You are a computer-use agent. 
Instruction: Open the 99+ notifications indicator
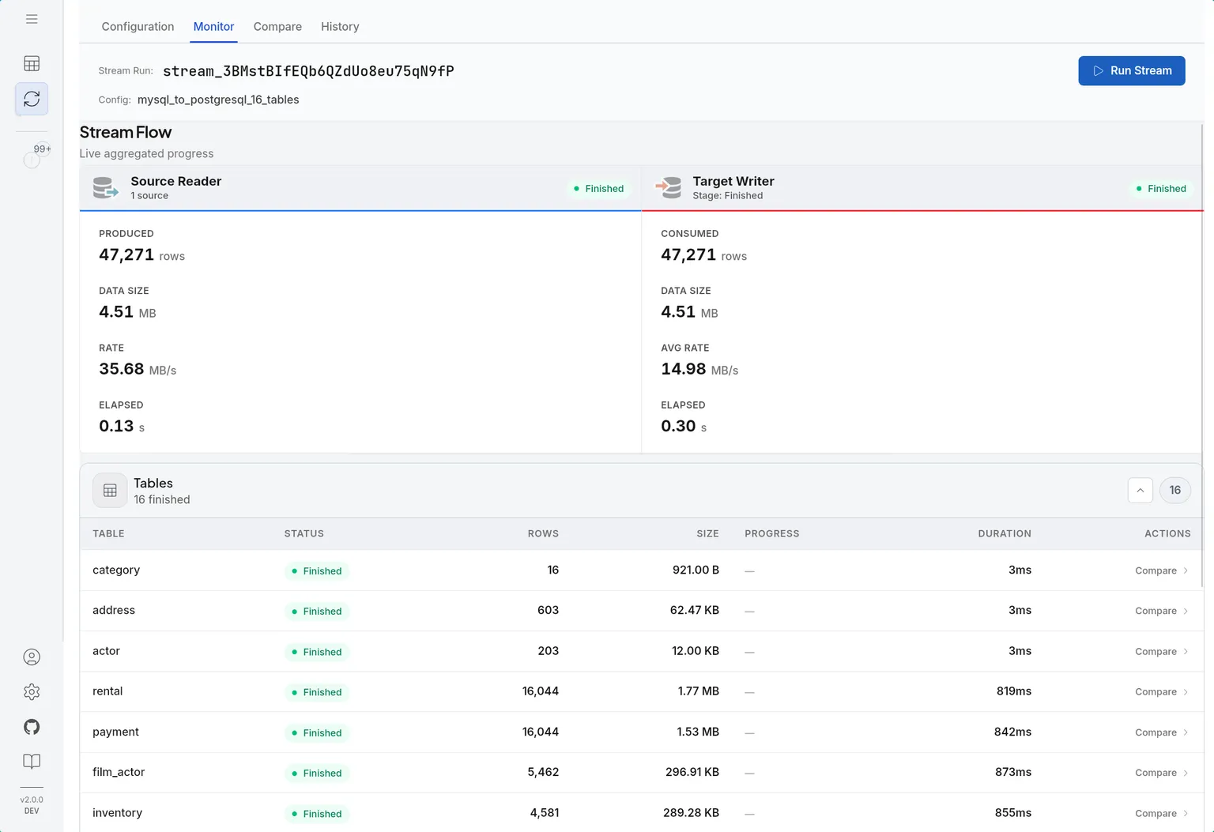tap(36, 155)
